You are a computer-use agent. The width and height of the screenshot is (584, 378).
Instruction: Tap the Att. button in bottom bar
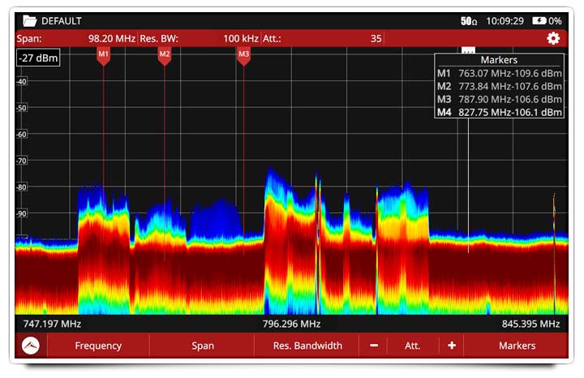click(x=413, y=346)
